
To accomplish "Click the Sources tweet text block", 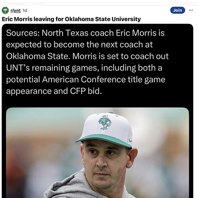I will (x=87, y=62).
